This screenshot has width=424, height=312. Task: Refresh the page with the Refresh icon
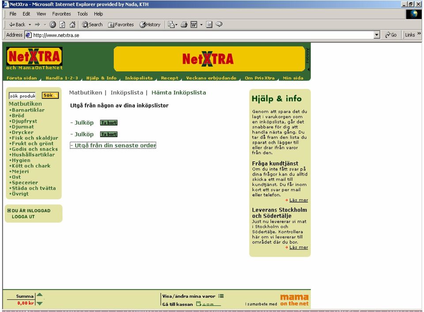(62, 25)
